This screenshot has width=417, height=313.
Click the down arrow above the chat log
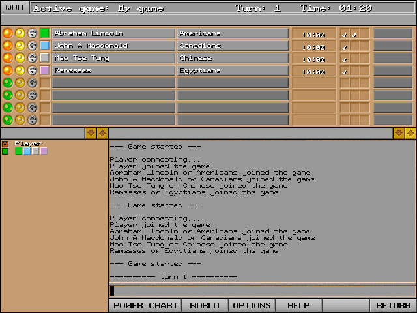coord(399,133)
